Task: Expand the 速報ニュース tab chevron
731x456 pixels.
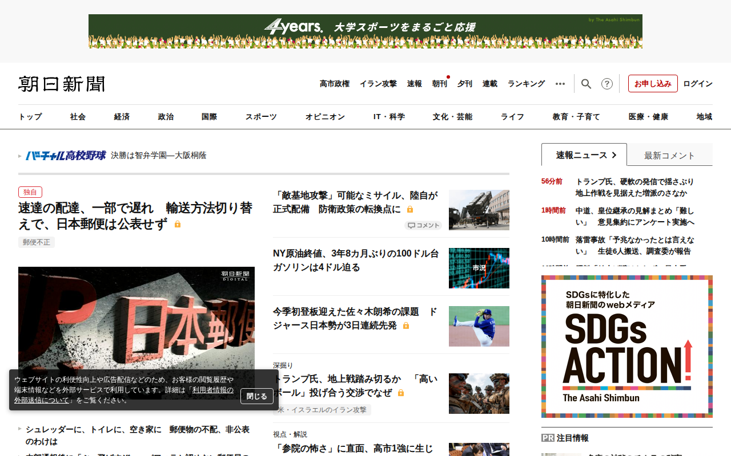Action: (614, 155)
